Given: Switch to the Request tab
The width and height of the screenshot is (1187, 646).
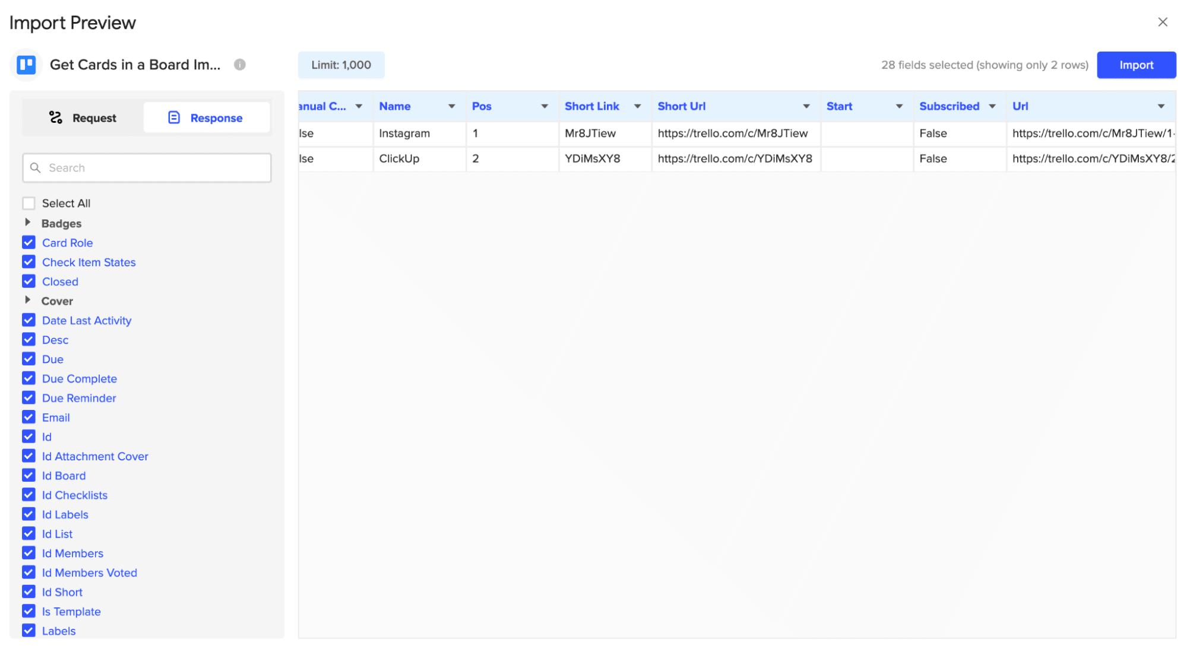Looking at the screenshot, I should click(83, 117).
